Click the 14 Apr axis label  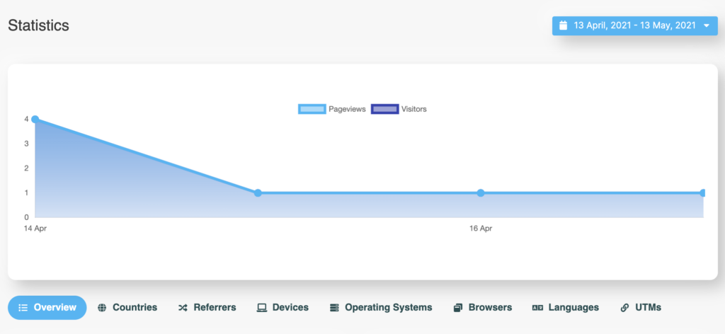pyautogui.click(x=35, y=229)
